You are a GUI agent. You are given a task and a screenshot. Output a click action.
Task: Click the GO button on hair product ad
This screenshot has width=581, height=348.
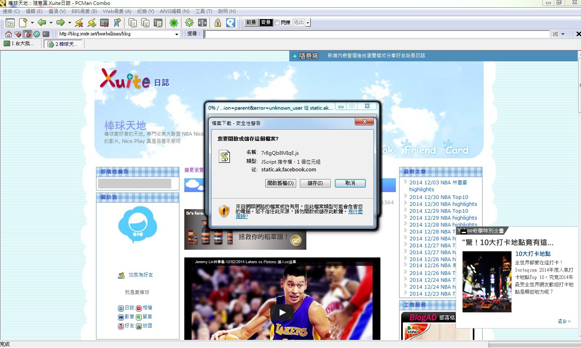tap(296, 240)
